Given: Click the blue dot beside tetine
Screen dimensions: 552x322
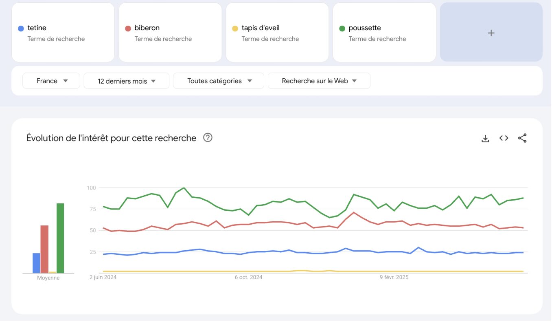Looking at the screenshot, I should [21, 29].
